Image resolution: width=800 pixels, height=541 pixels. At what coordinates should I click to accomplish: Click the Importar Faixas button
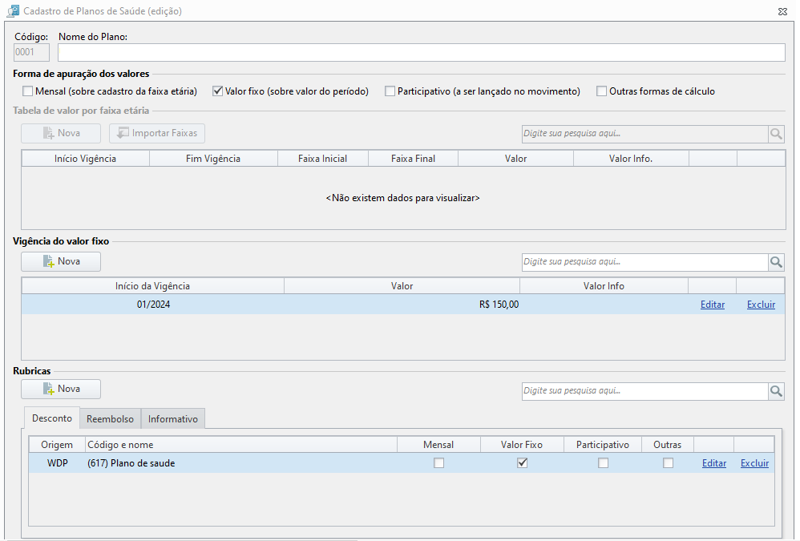(x=157, y=133)
